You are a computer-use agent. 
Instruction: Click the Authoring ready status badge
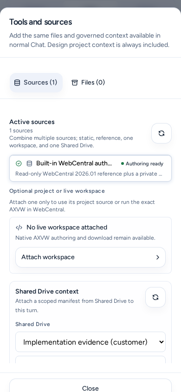(142, 164)
